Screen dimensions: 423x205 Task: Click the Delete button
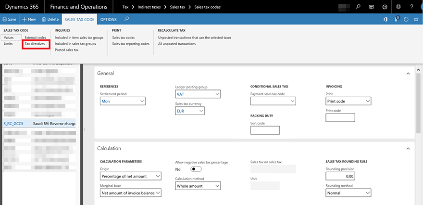(x=50, y=19)
